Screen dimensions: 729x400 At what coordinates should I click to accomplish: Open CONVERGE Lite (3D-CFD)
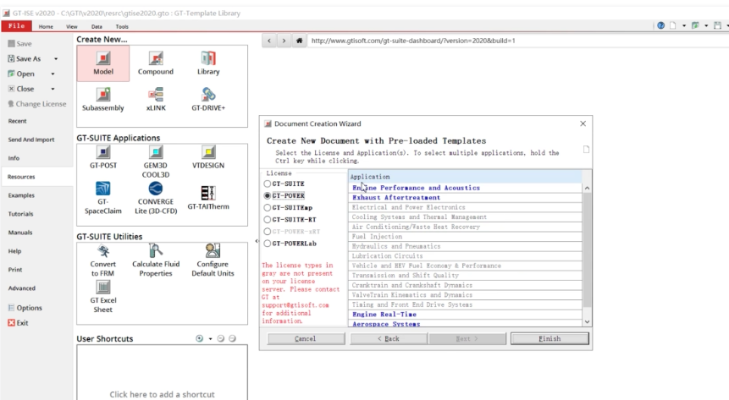156,198
